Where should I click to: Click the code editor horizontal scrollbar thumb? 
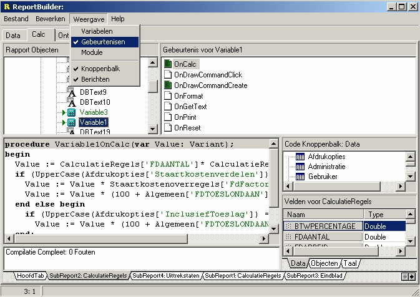pyautogui.click(x=100, y=238)
